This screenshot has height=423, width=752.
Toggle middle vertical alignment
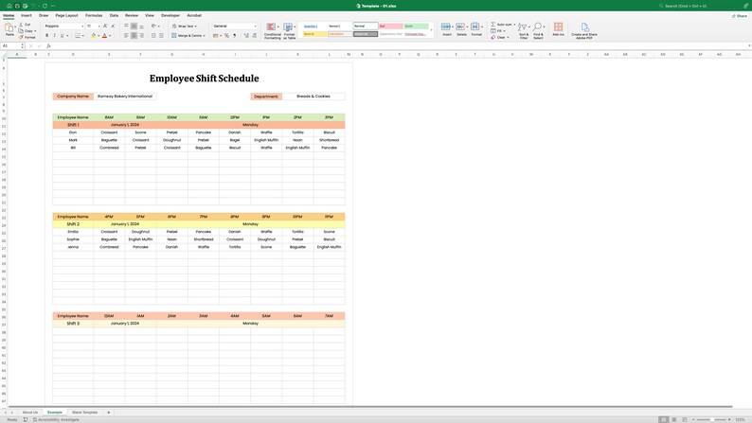(x=134, y=26)
